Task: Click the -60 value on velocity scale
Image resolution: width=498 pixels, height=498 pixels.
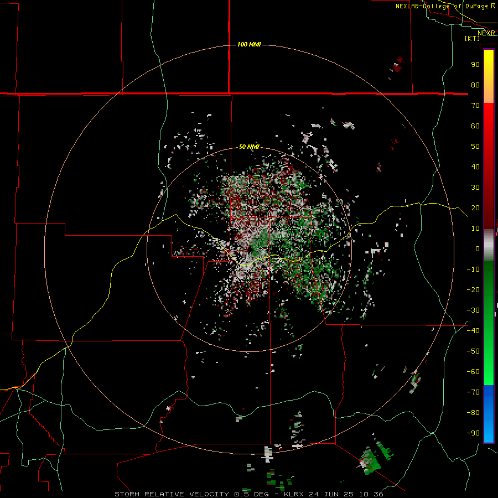Action: [x=473, y=372]
